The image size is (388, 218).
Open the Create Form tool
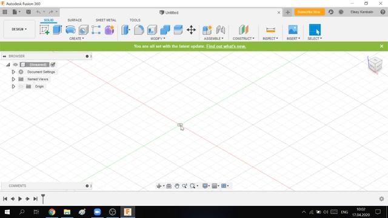[109, 30]
